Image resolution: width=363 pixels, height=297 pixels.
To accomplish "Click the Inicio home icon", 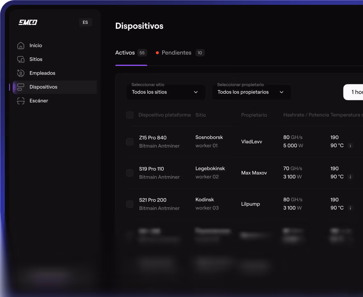I will tap(21, 45).
